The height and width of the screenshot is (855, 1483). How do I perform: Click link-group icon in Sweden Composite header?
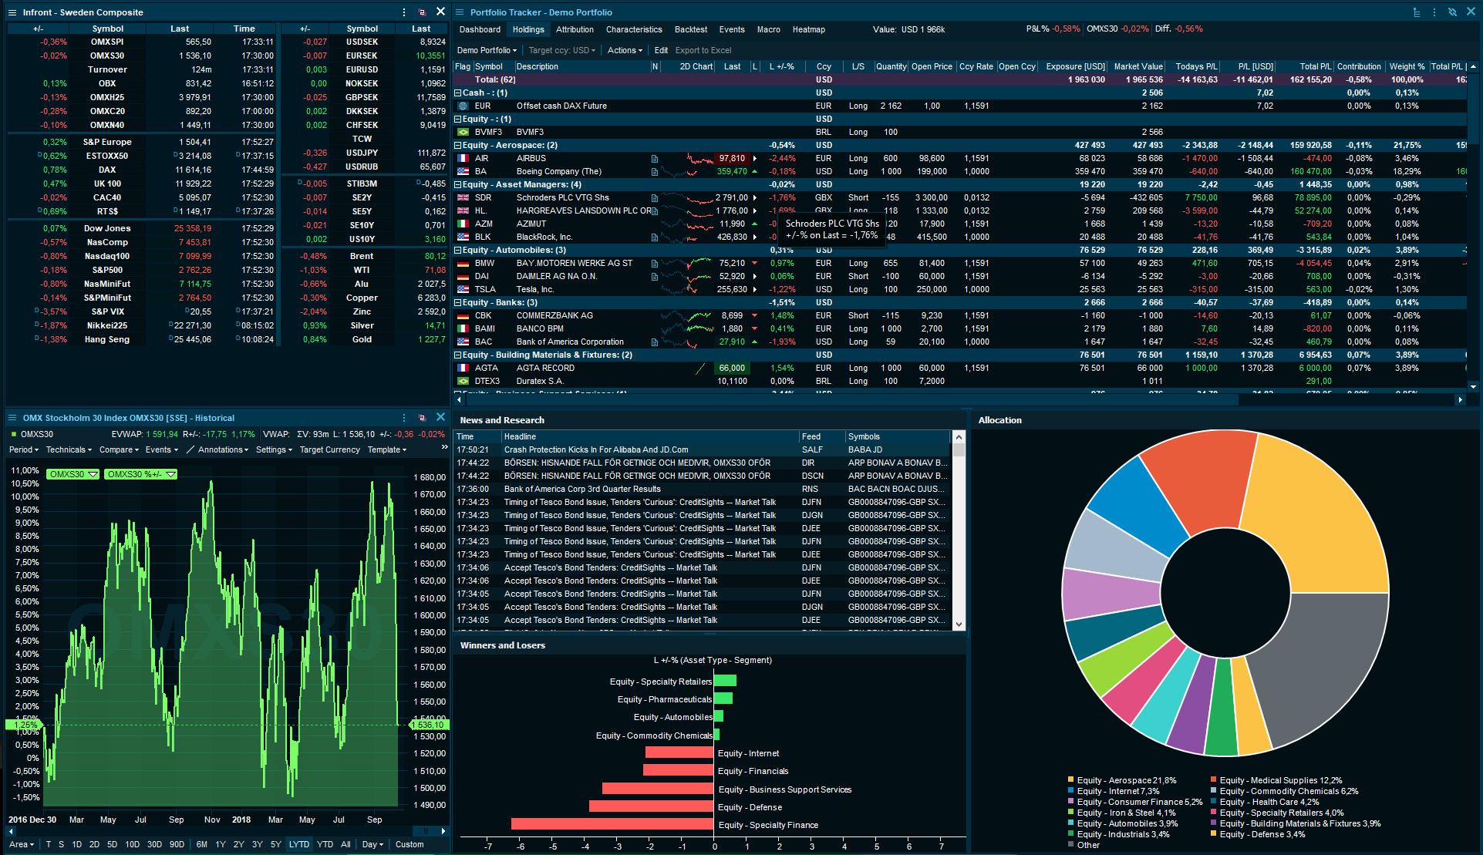pos(422,12)
